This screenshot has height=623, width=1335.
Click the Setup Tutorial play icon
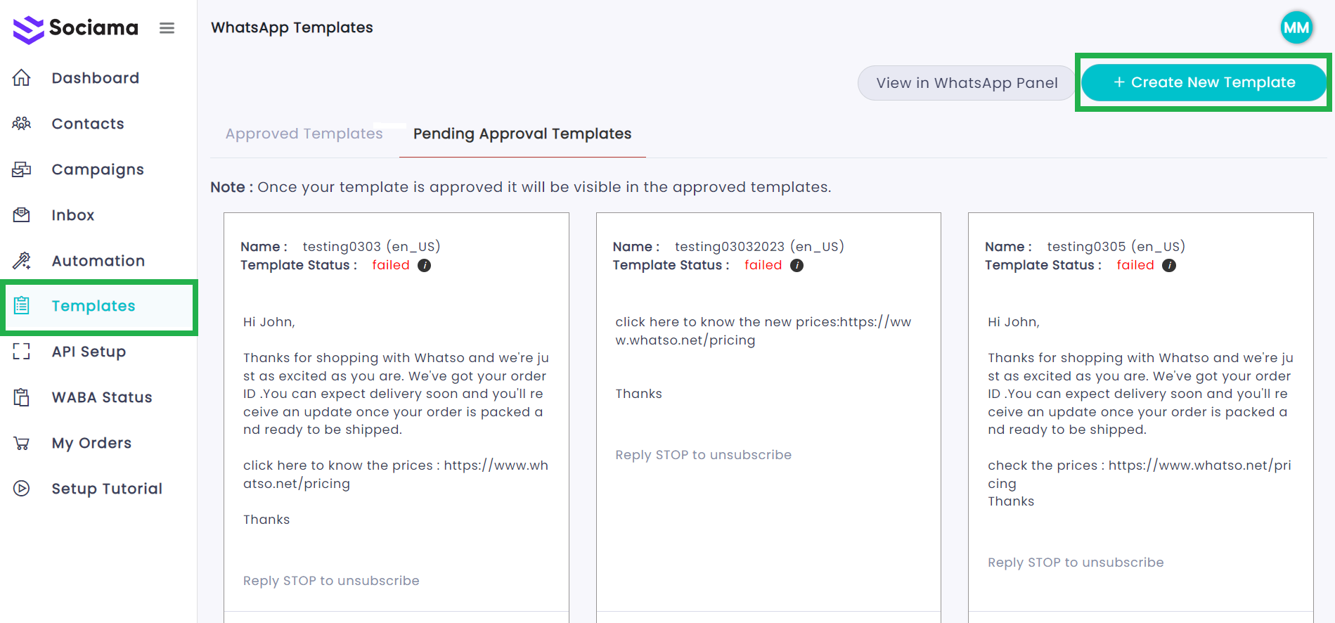pyautogui.click(x=22, y=489)
